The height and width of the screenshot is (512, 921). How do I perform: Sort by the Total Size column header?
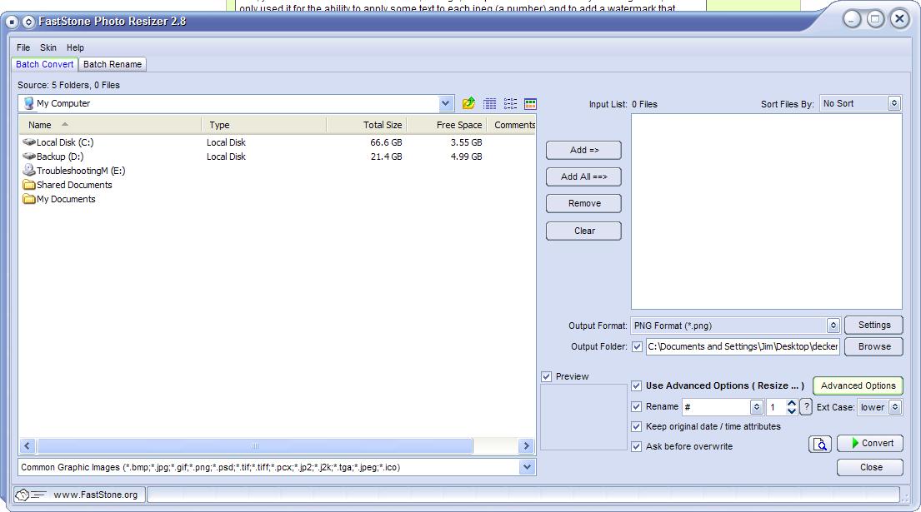pyautogui.click(x=367, y=125)
